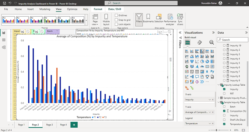This screenshot has height=132, width=249.
Task: Get more visuals via the ellipsis
Action: coord(207,82)
